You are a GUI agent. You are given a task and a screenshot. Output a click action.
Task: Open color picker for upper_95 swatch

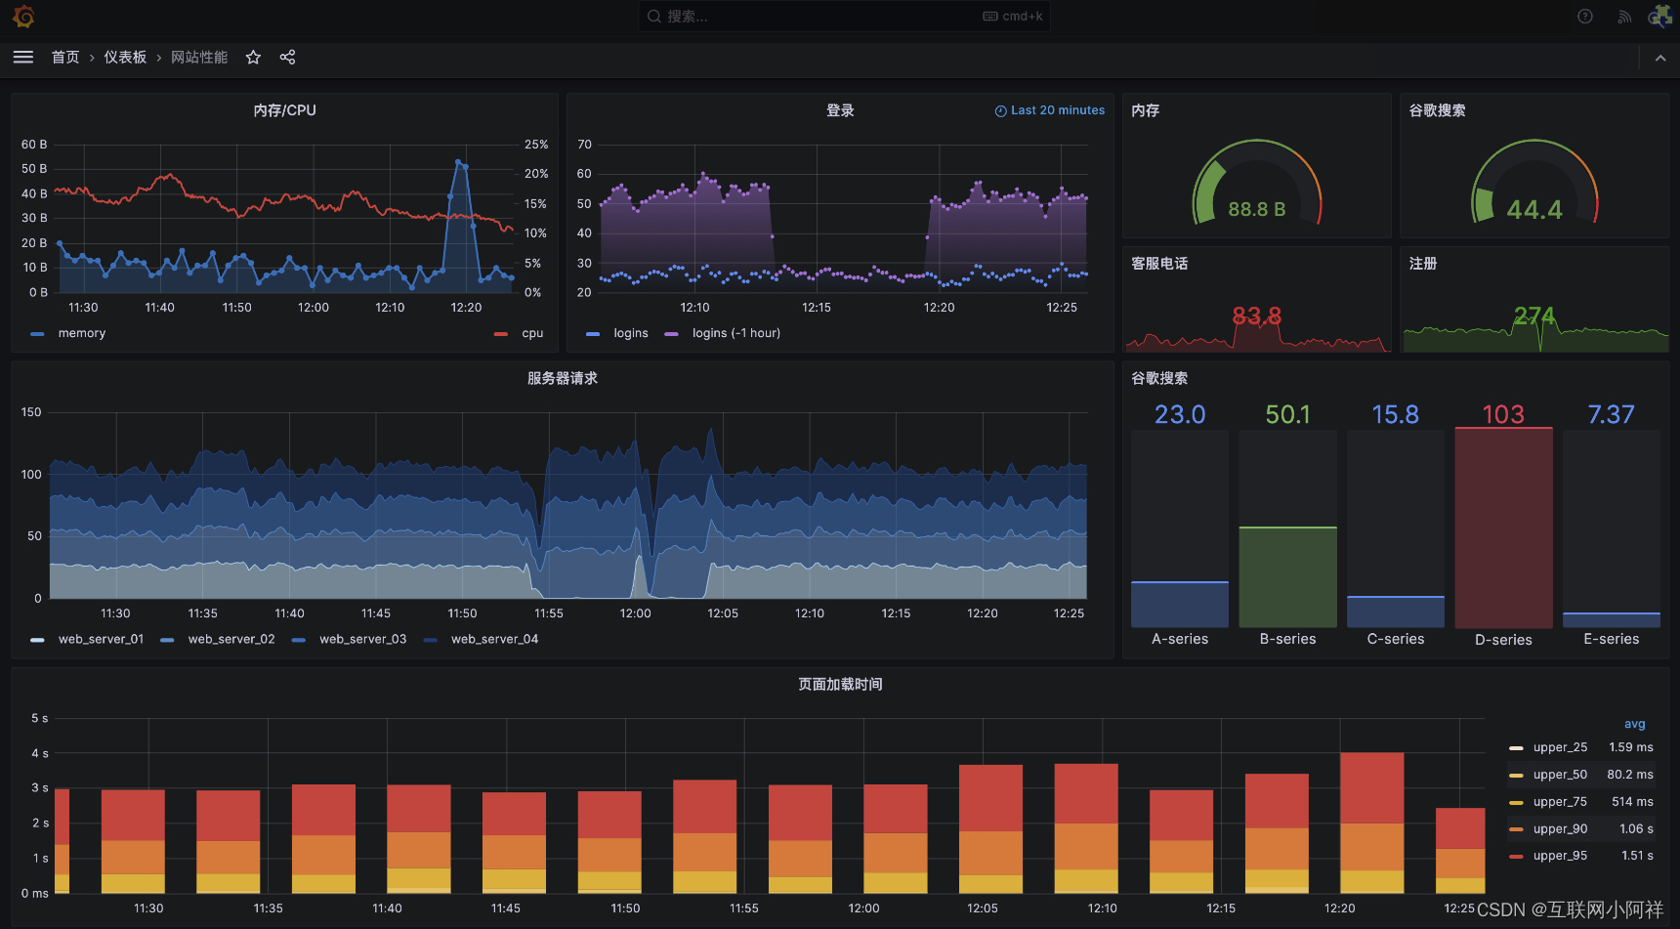(1516, 857)
